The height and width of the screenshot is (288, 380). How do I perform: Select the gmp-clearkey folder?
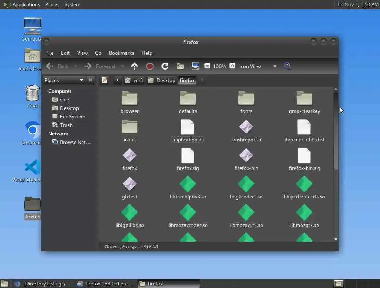[x=304, y=102]
